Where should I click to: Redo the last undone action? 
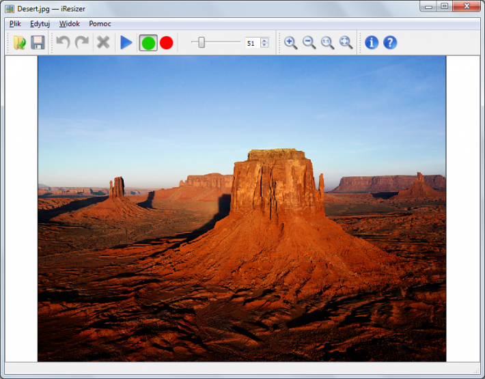[x=82, y=42]
